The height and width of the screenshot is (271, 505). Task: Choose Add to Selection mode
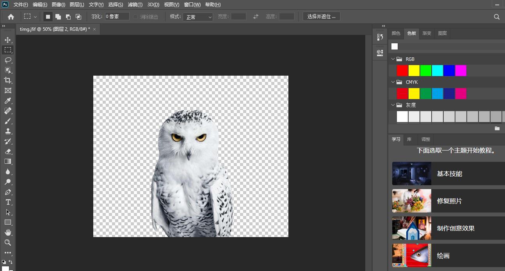(58, 17)
